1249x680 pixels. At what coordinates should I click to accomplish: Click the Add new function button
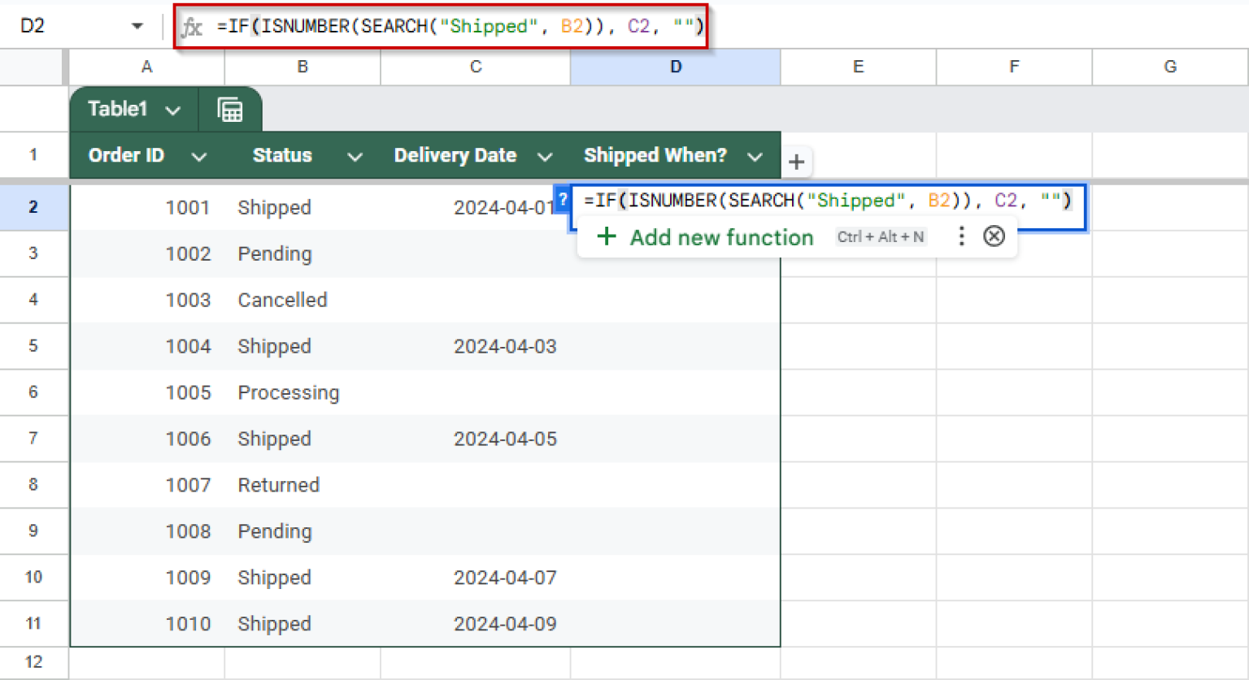point(721,236)
